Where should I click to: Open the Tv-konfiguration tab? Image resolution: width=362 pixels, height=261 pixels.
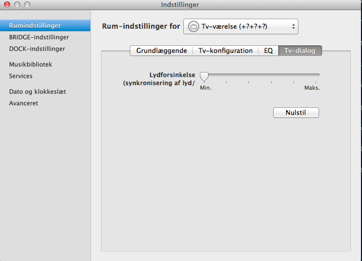tap(225, 51)
